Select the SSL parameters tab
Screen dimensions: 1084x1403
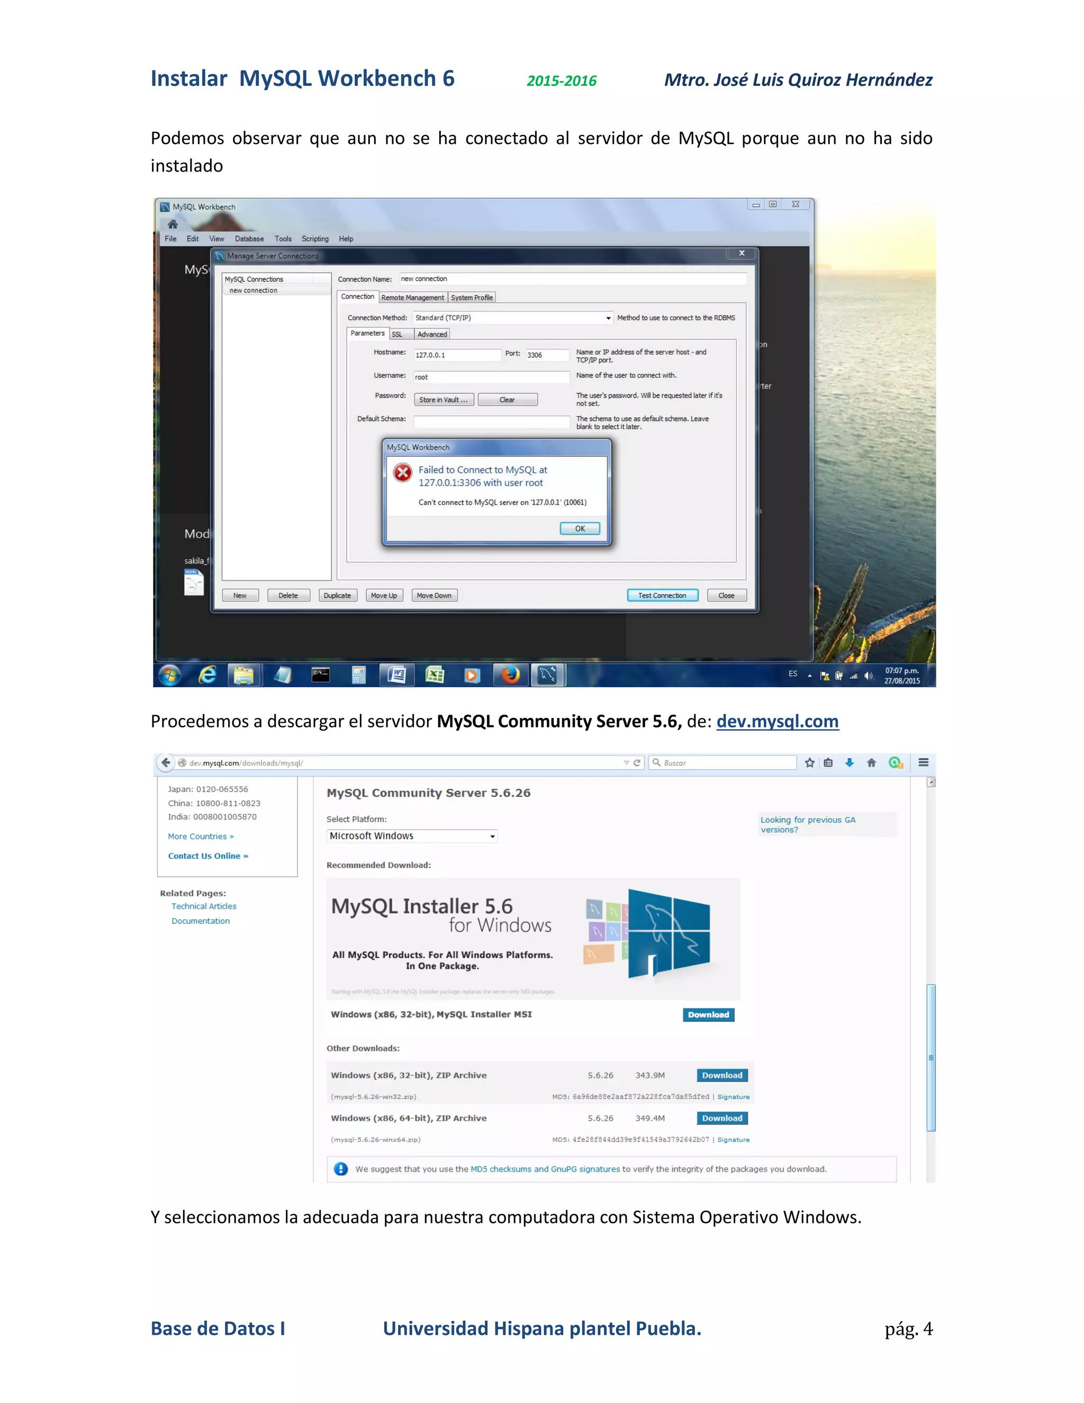click(401, 334)
